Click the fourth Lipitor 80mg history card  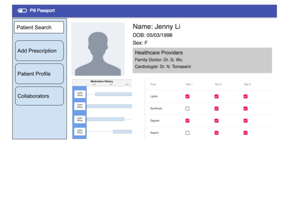pyautogui.click(x=80, y=132)
